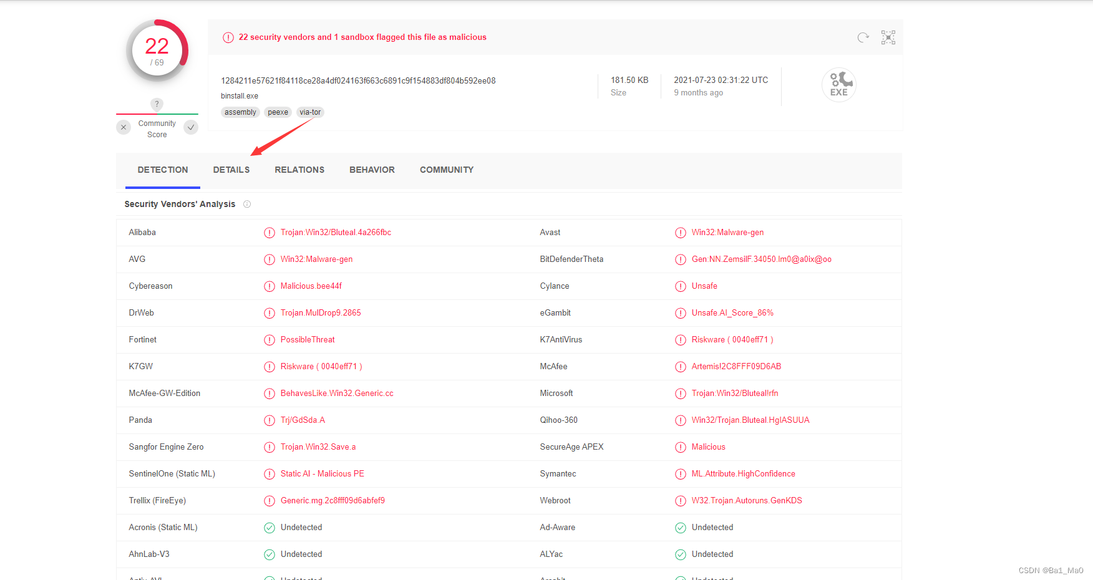Click the reanalyze refresh icon
The height and width of the screenshot is (580, 1093).
tap(863, 37)
